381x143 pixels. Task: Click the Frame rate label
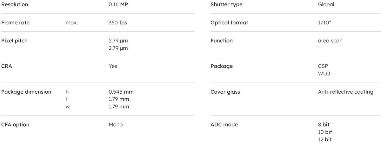point(16,23)
